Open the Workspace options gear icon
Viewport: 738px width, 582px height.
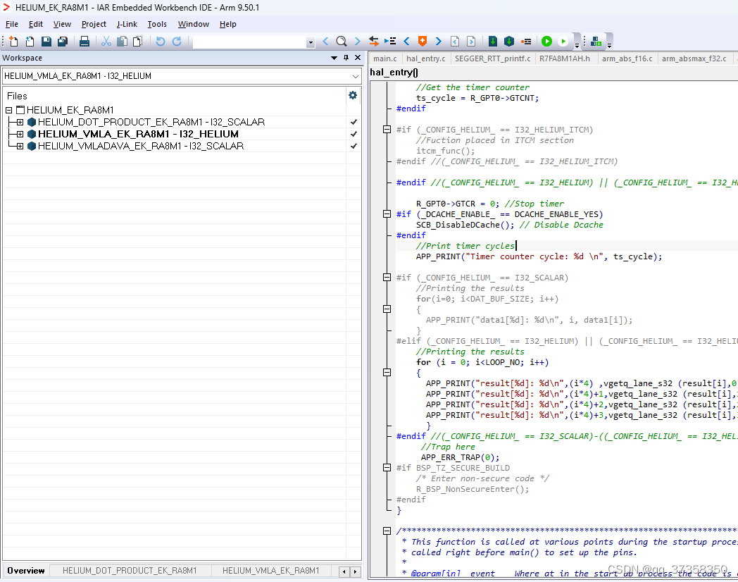pyautogui.click(x=353, y=96)
